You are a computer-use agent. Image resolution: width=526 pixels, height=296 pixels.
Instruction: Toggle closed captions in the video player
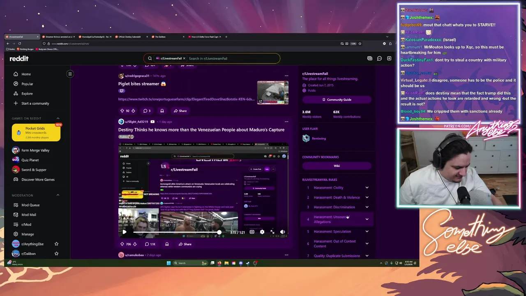coord(252,232)
